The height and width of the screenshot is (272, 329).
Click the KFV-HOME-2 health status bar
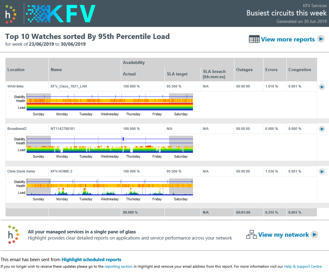(110, 186)
